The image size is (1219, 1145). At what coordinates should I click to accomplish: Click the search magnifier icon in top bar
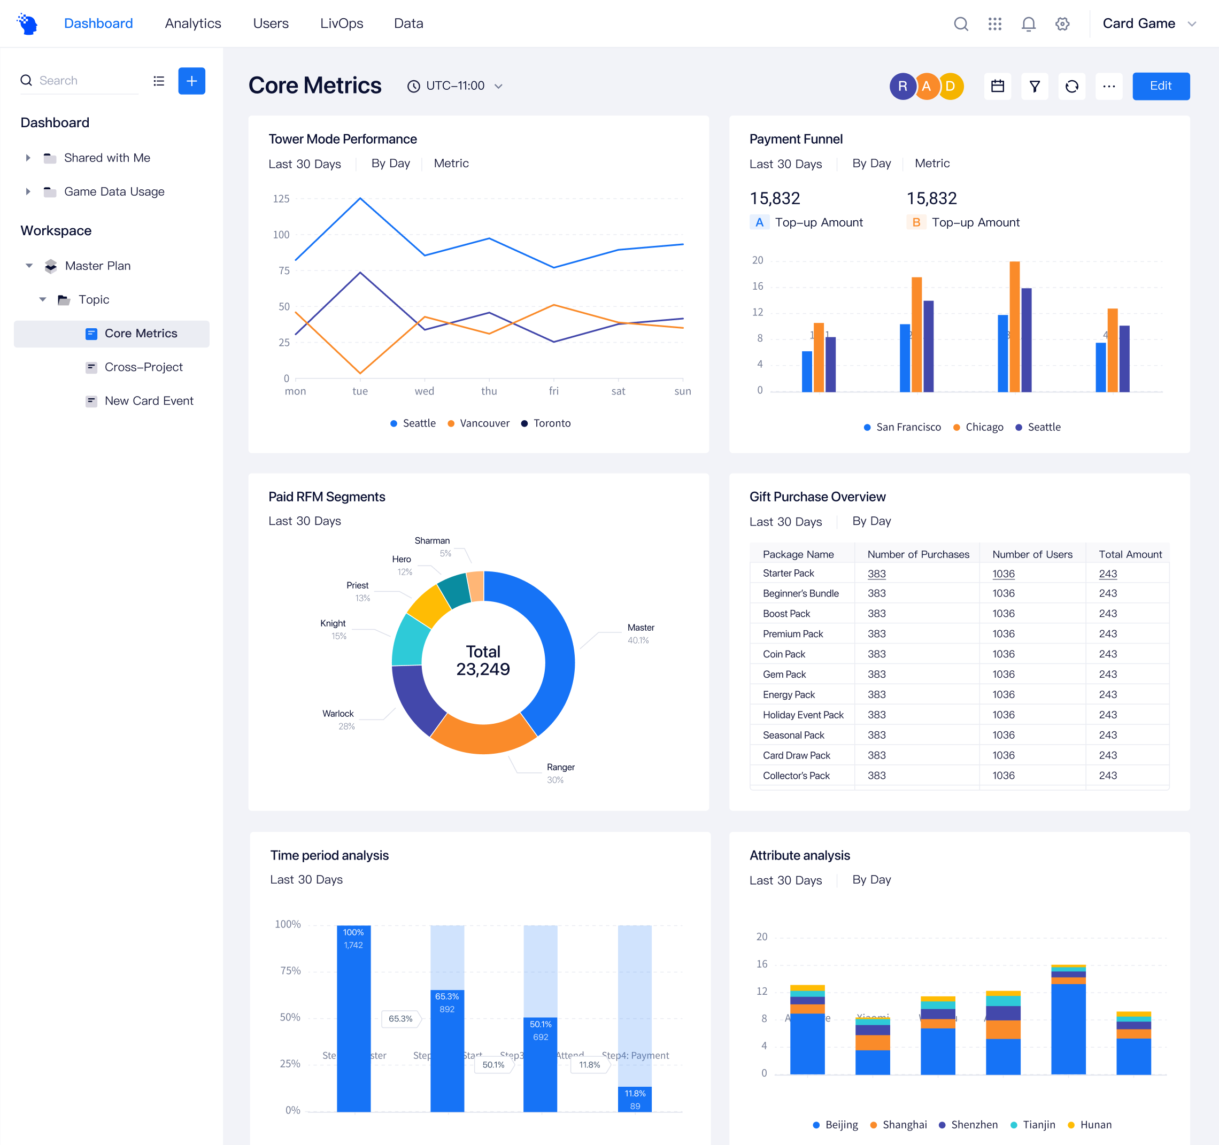click(x=961, y=24)
